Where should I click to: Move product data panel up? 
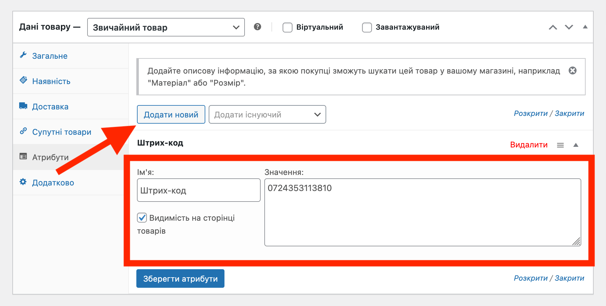[x=553, y=27]
